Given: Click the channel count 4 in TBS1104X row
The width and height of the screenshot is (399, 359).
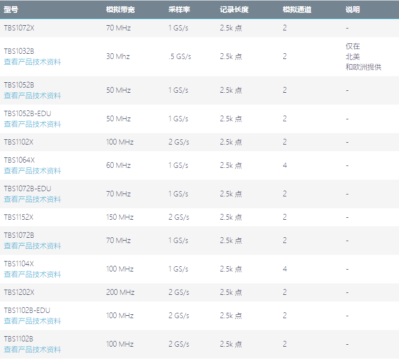Looking at the screenshot, I should (x=285, y=269).
